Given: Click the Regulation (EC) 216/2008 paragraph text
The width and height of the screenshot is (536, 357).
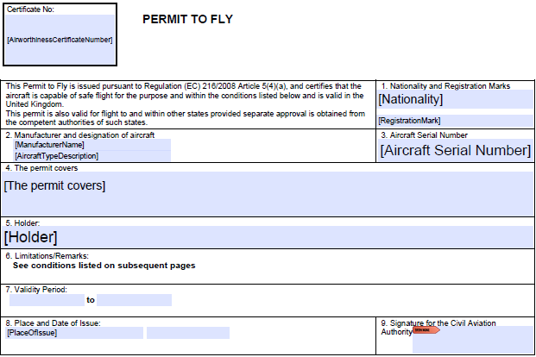Looking at the screenshot, I should coord(183,104).
